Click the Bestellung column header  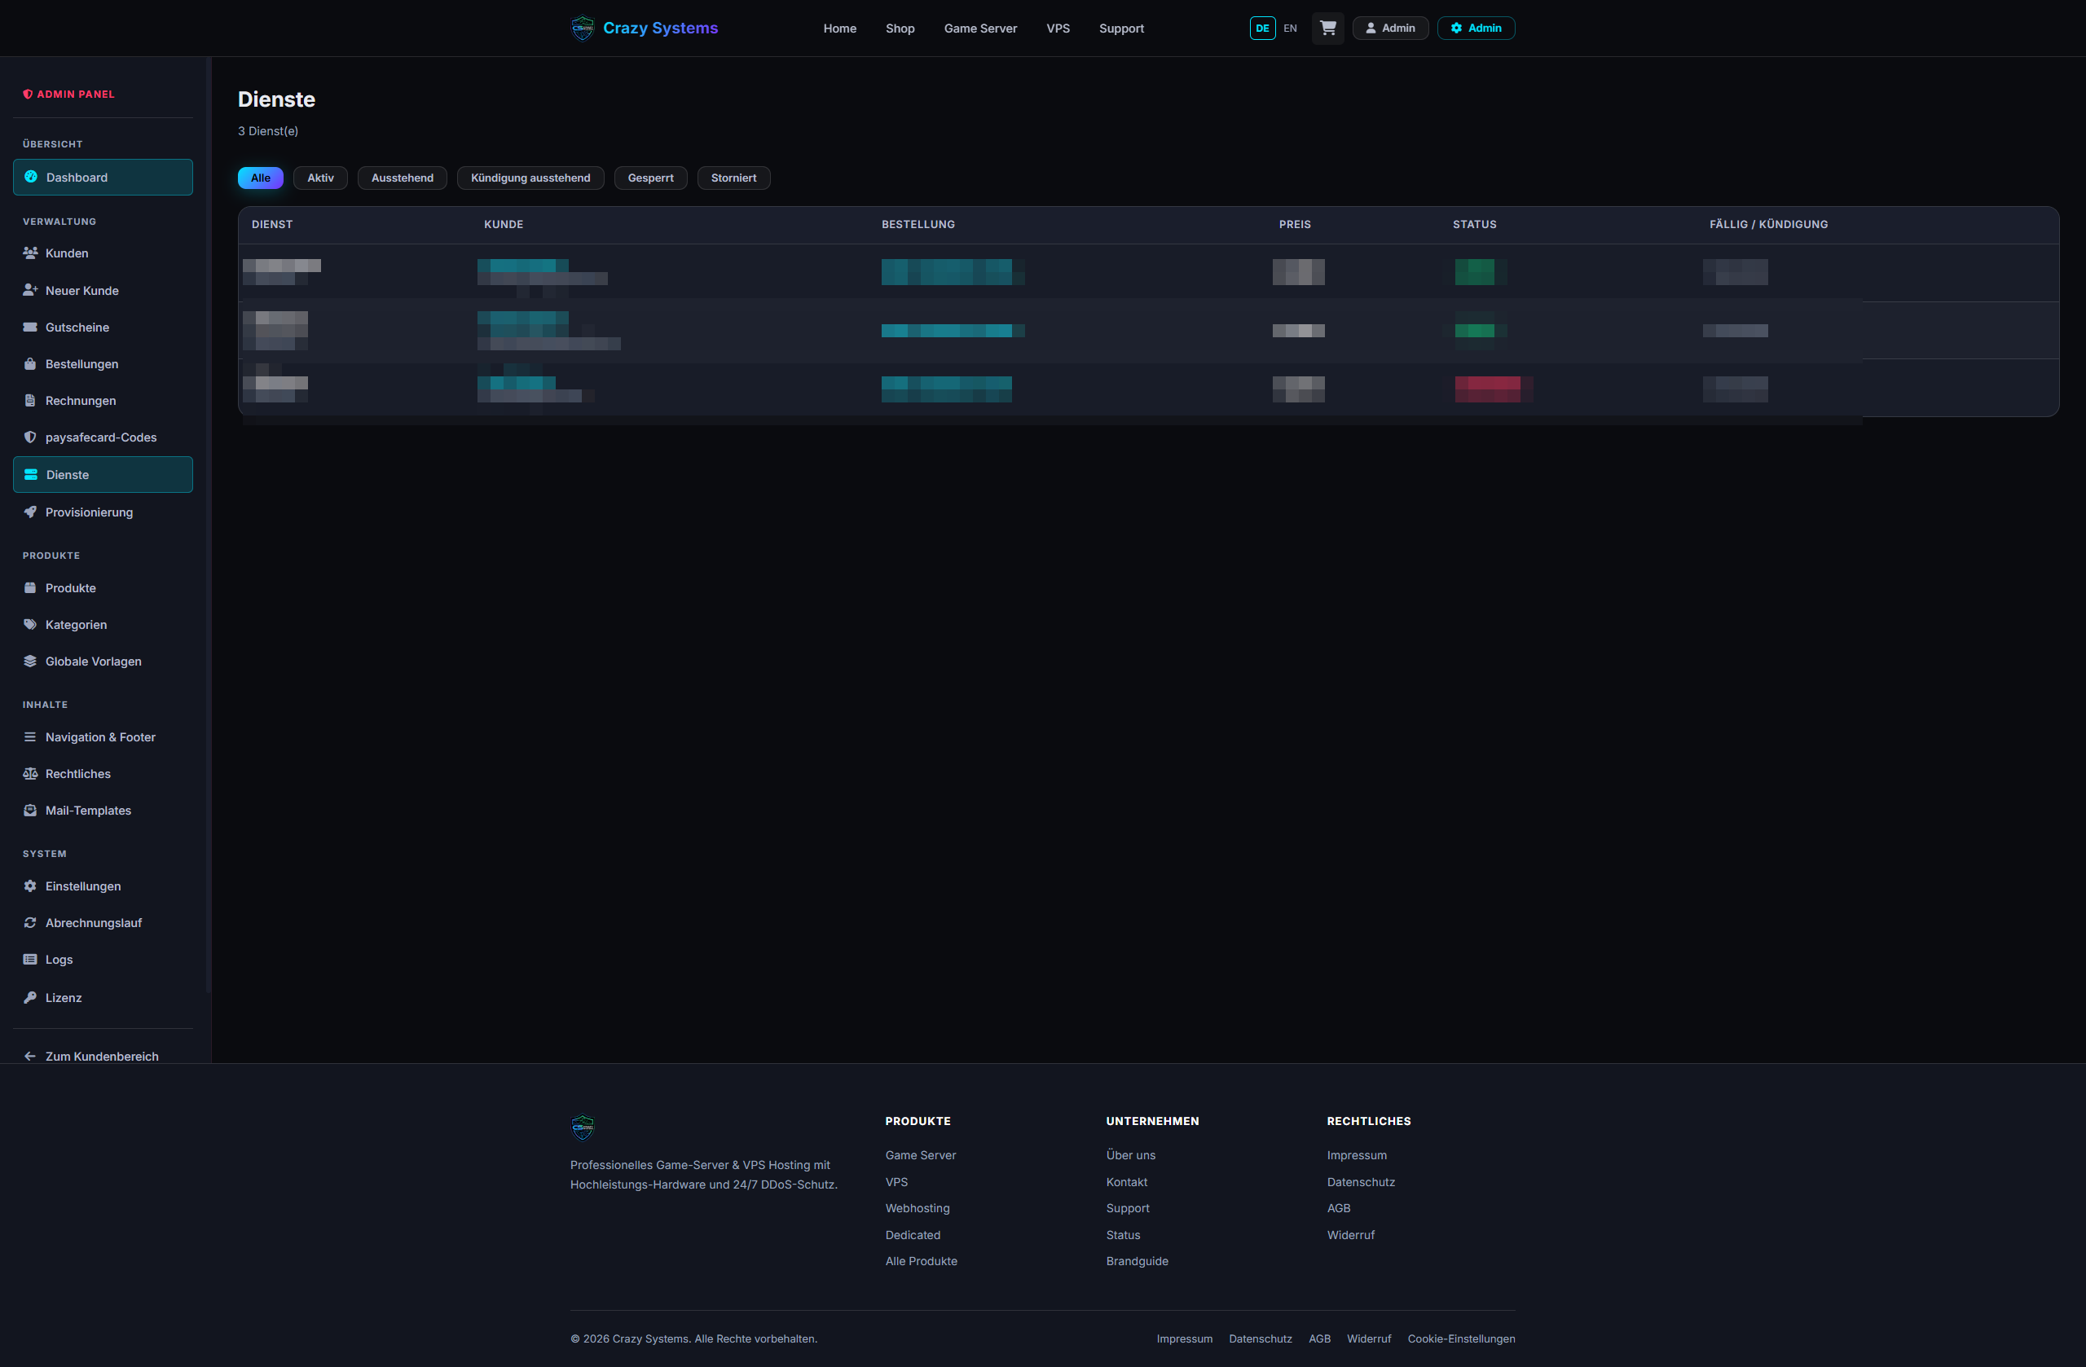pos(918,224)
